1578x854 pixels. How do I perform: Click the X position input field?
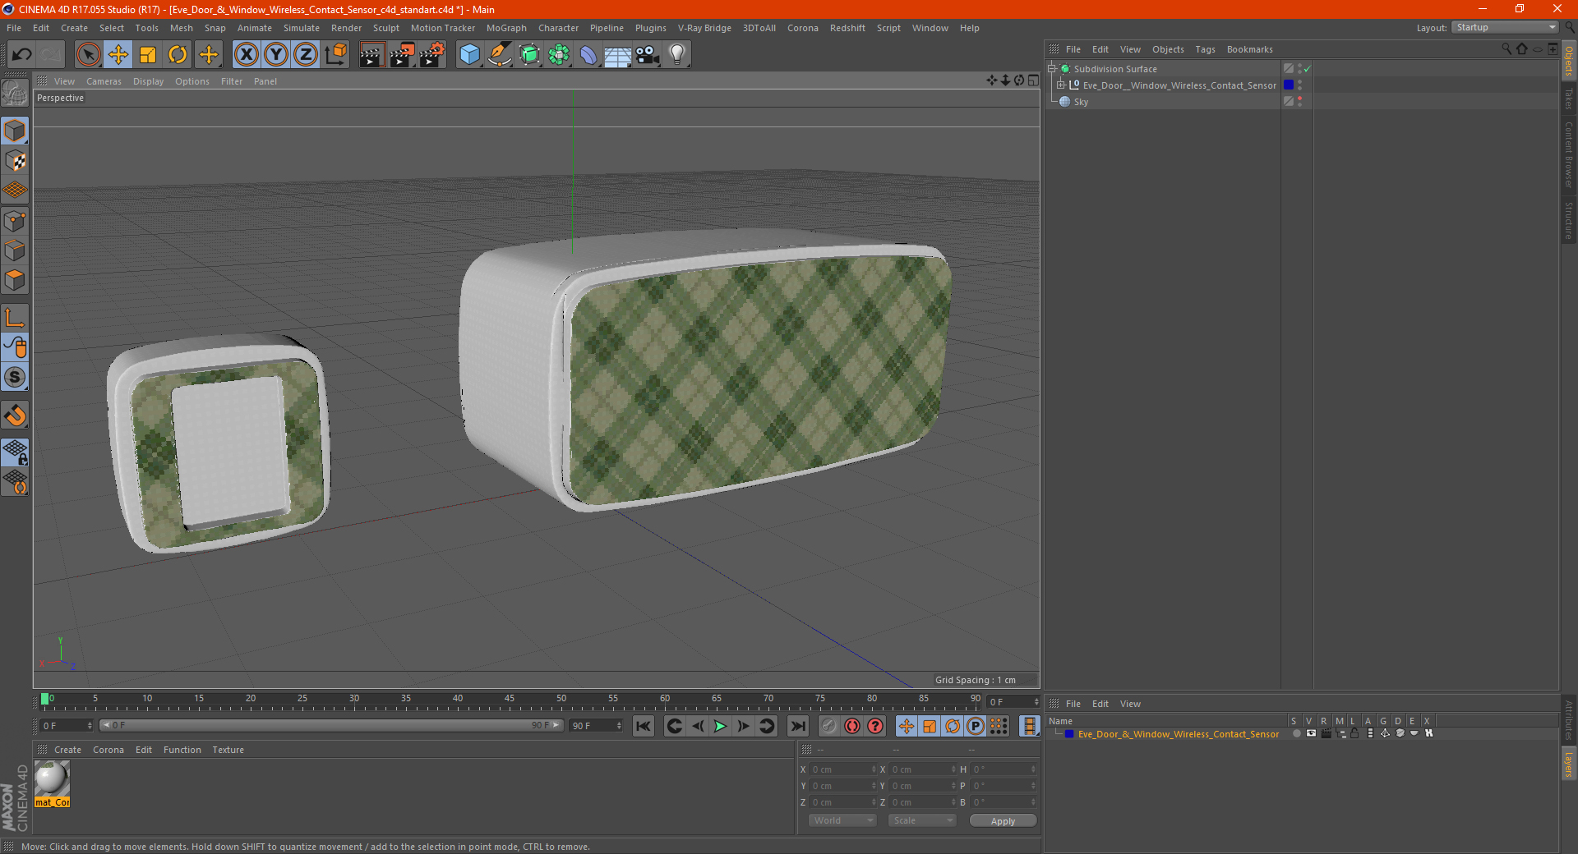tap(842, 769)
